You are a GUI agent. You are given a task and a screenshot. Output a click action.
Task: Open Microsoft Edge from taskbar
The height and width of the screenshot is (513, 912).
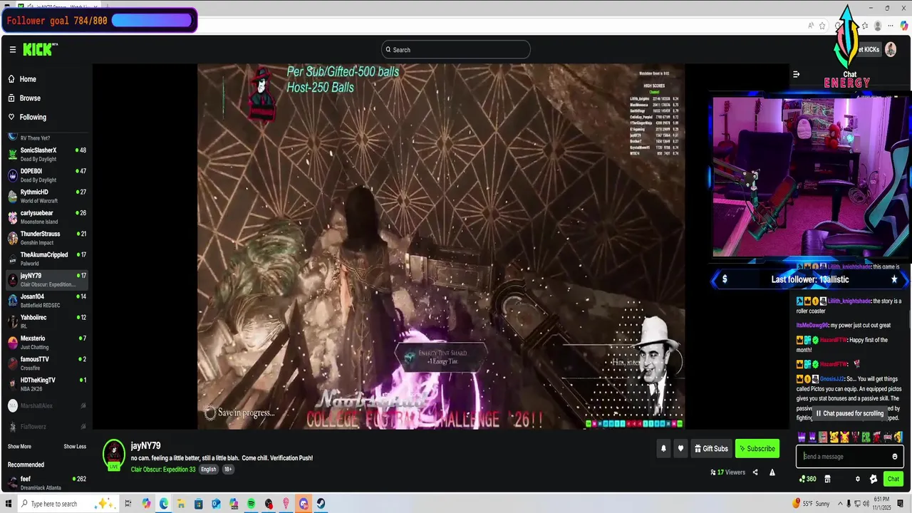[164, 504]
